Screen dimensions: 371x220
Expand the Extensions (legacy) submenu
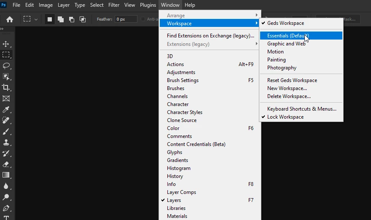pyautogui.click(x=210, y=44)
